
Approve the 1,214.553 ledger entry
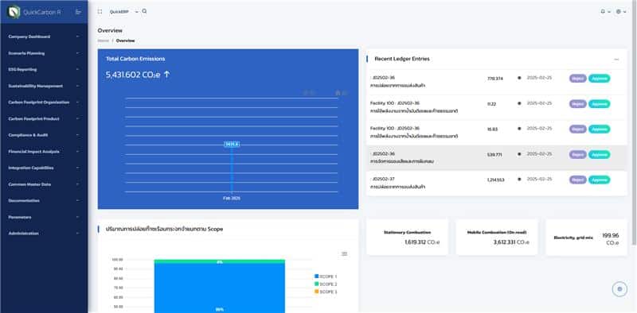tap(600, 180)
